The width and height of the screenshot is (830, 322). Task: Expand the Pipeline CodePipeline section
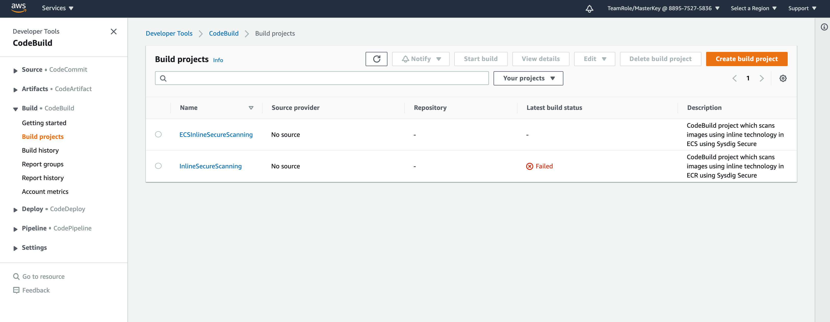(x=15, y=229)
